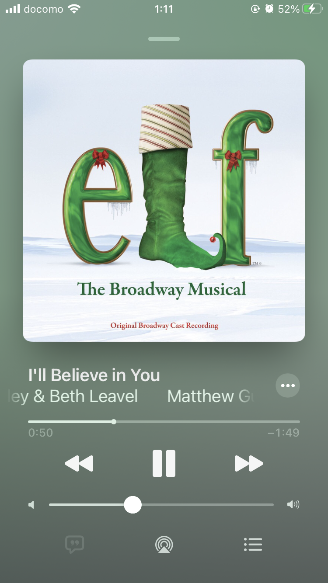Open the more options ellipsis menu
The width and height of the screenshot is (328, 583).
288,385
